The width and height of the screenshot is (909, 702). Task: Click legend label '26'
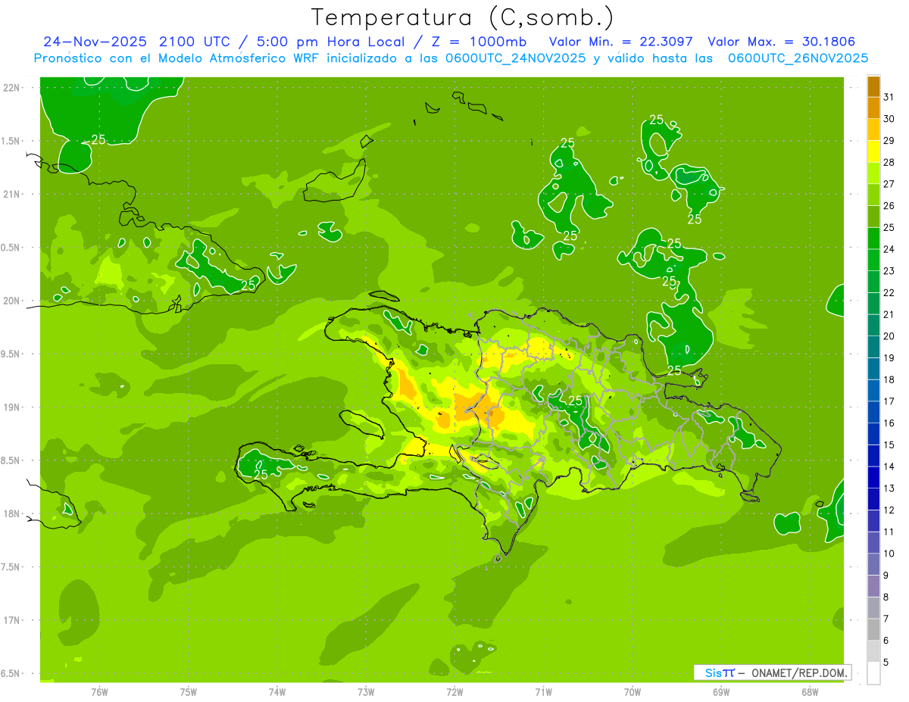point(889,205)
